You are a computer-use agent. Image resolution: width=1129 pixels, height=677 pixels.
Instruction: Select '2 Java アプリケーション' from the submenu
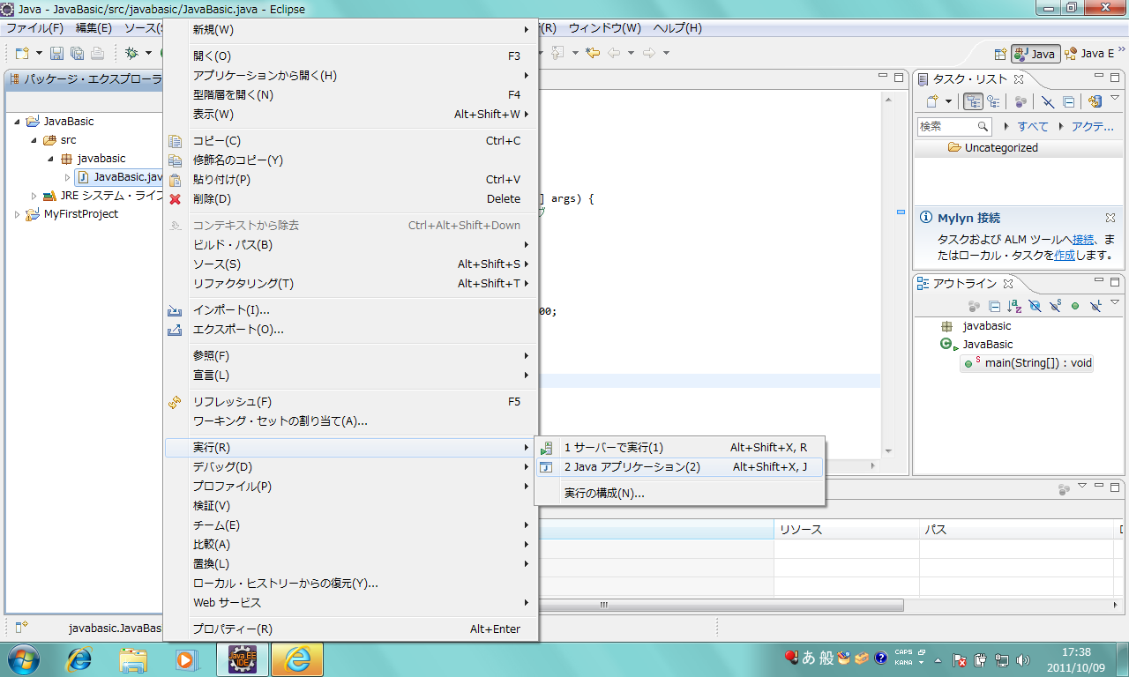(x=632, y=467)
